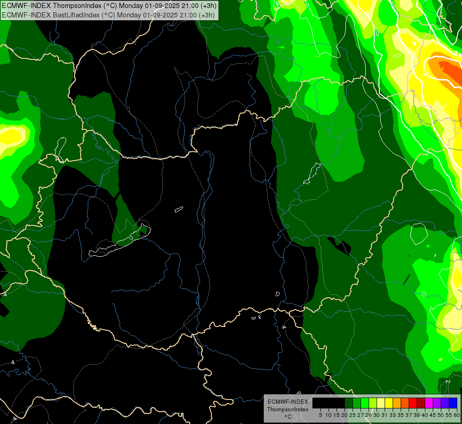Click the legend tick value 50

point(441,415)
